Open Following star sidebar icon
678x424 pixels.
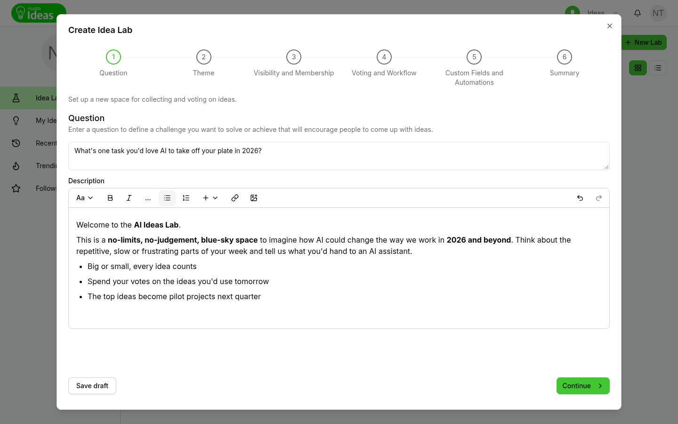click(16, 188)
